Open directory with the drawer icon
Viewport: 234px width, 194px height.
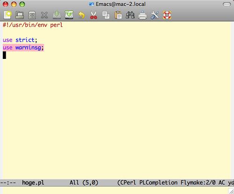(32, 15)
